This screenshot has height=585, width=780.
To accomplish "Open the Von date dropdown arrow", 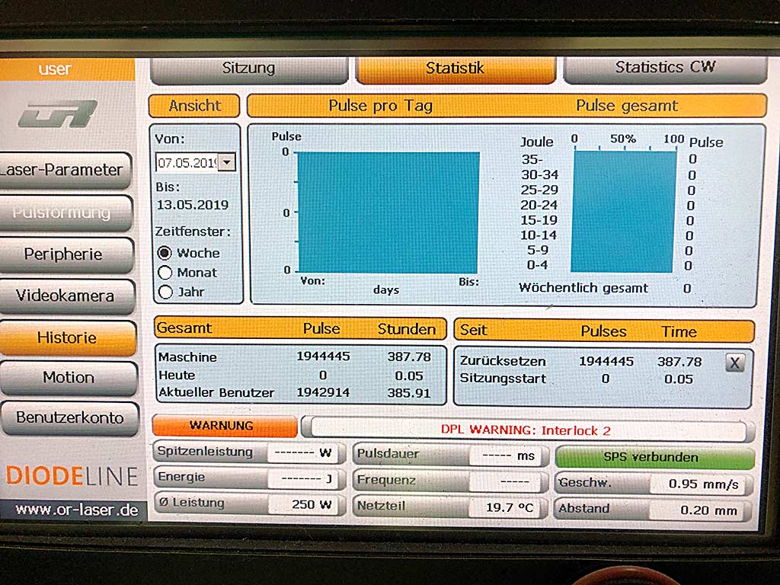I will 227,162.
